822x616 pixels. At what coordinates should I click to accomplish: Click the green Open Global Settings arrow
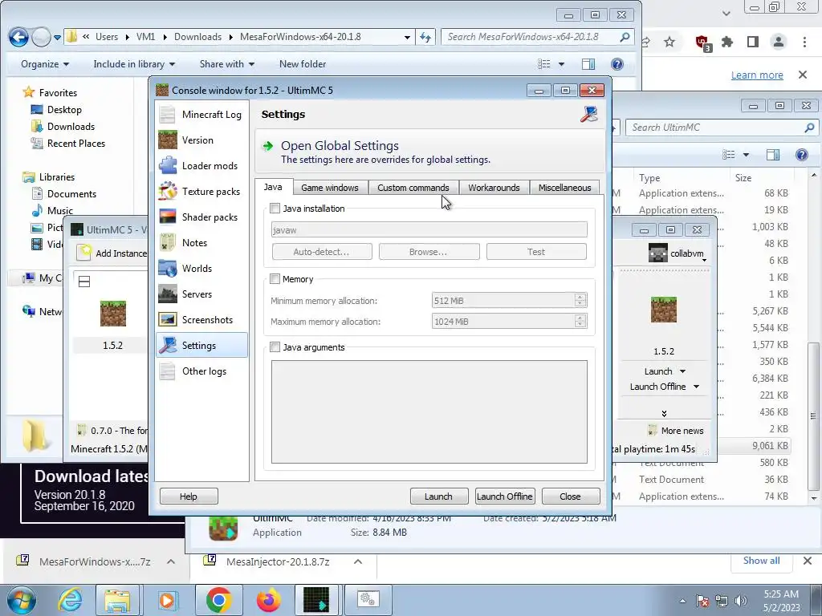[x=267, y=146]
